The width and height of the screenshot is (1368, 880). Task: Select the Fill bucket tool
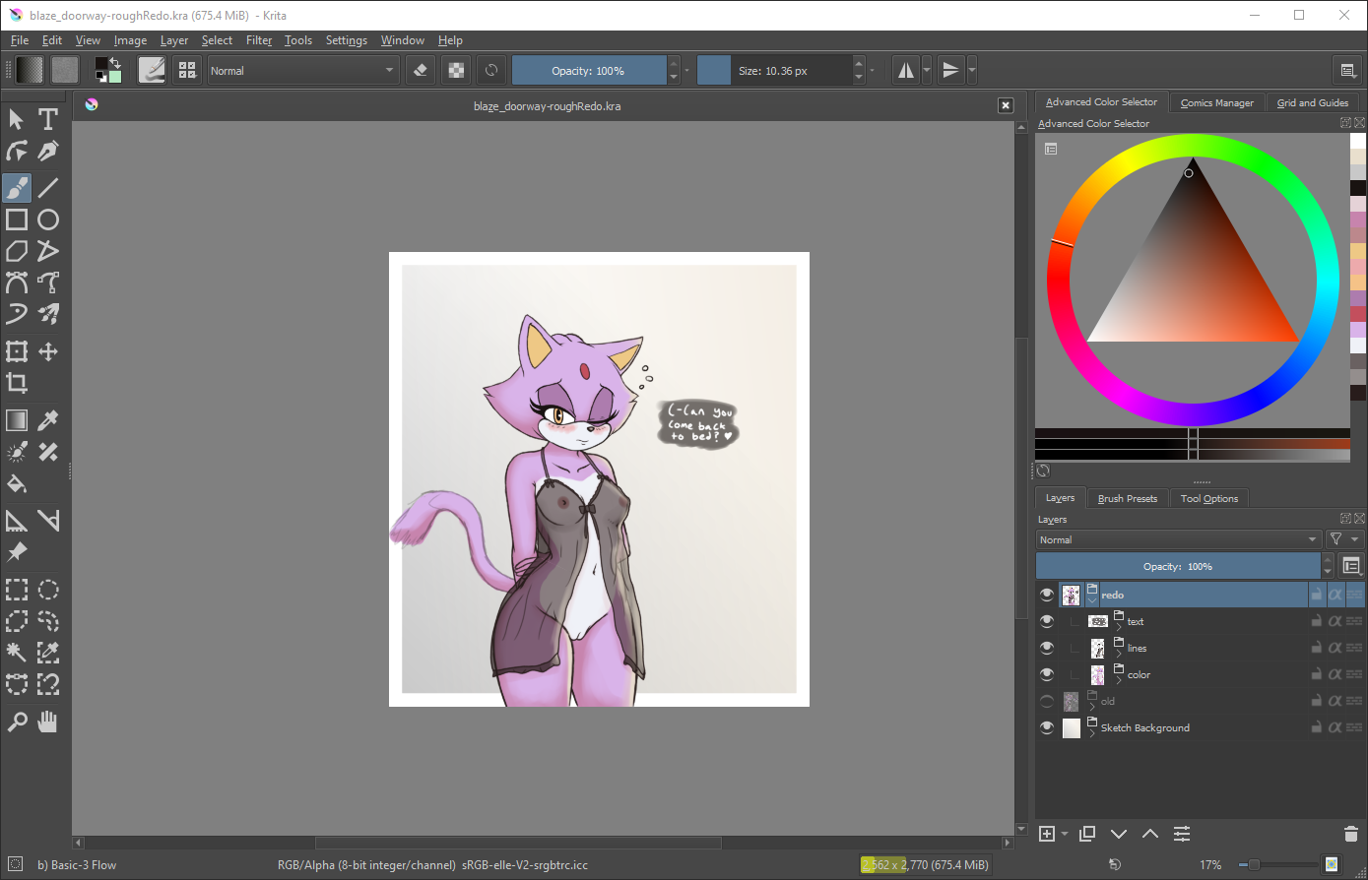point(17,483)
